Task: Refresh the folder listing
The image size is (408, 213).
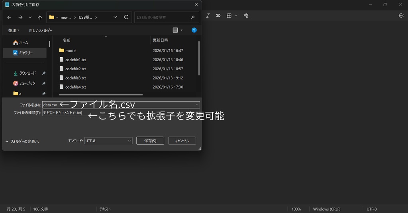Action: coord(126,17)
